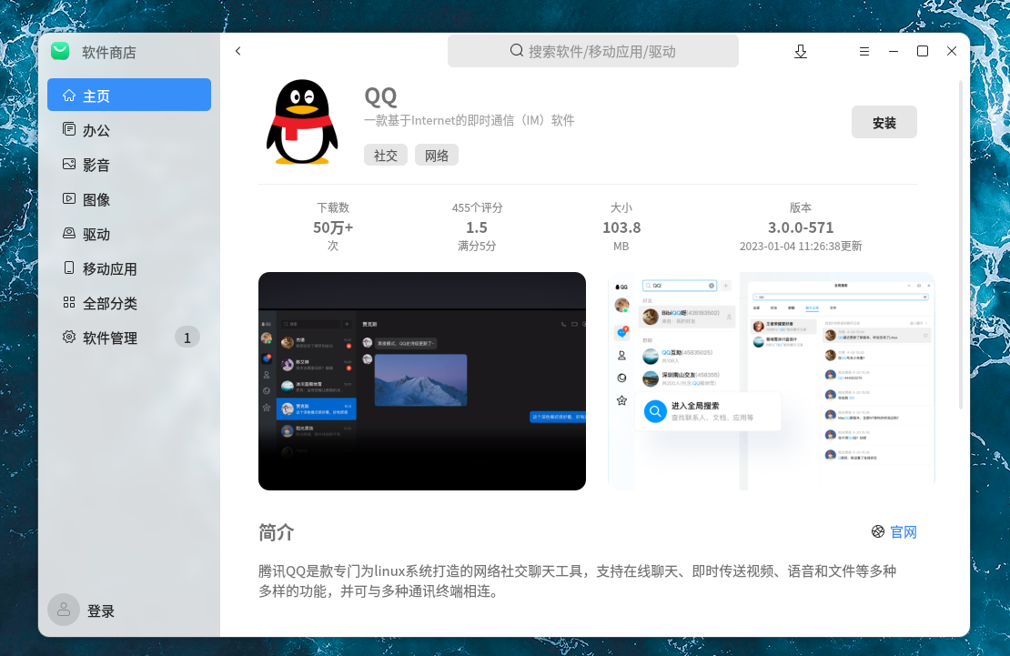Click the 软件商店 window title
The width and height of the screenshot is (1010, 656).
[x=109, y=52]
